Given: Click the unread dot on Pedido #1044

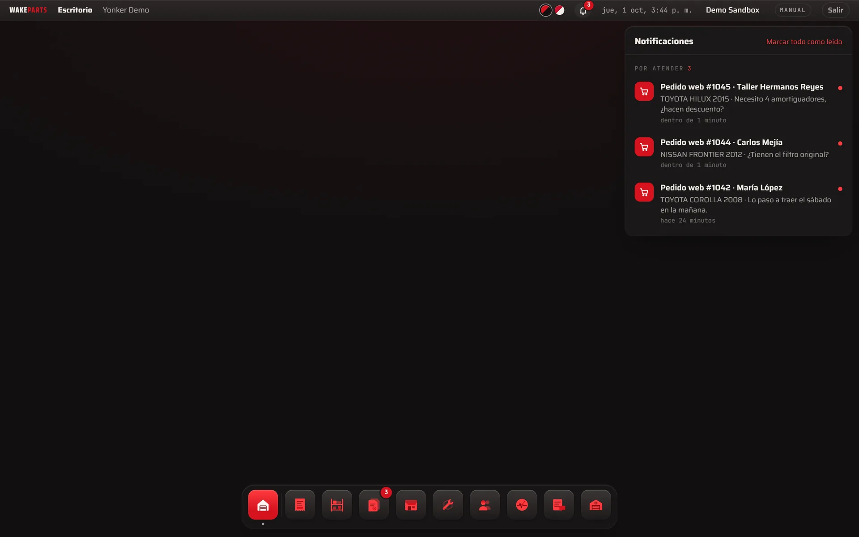Looking at the screenshot, I should (840, 144).
